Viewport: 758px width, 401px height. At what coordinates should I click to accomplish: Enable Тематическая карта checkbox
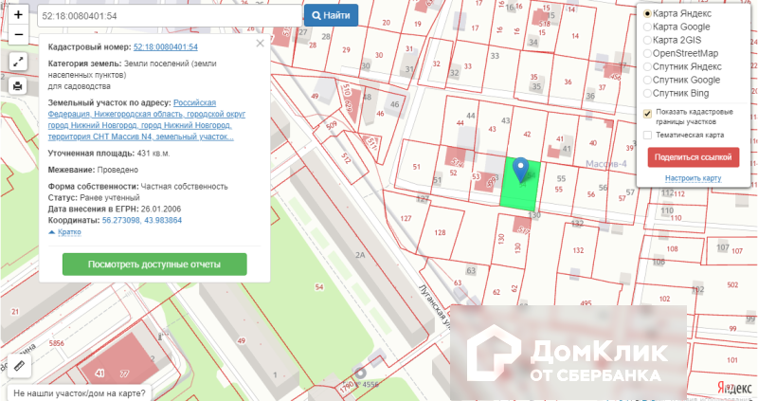tap(648, 135)
